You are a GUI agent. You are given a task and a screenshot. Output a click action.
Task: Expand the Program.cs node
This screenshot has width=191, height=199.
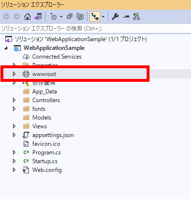point(14,153)
